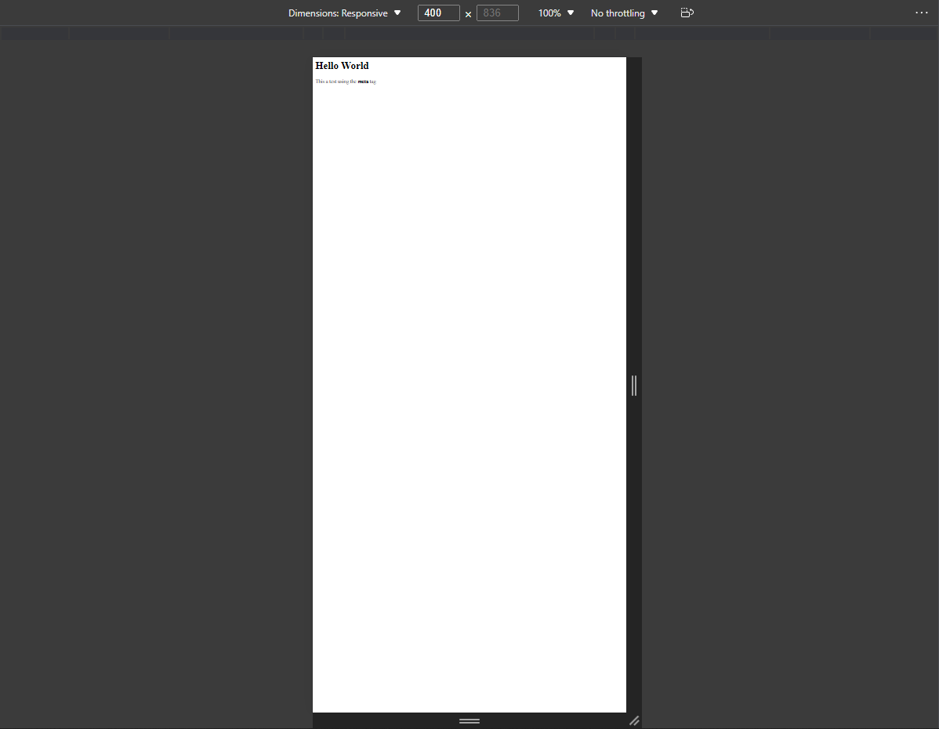
Task: Open the three-dot more options menu
Action: 921,13
